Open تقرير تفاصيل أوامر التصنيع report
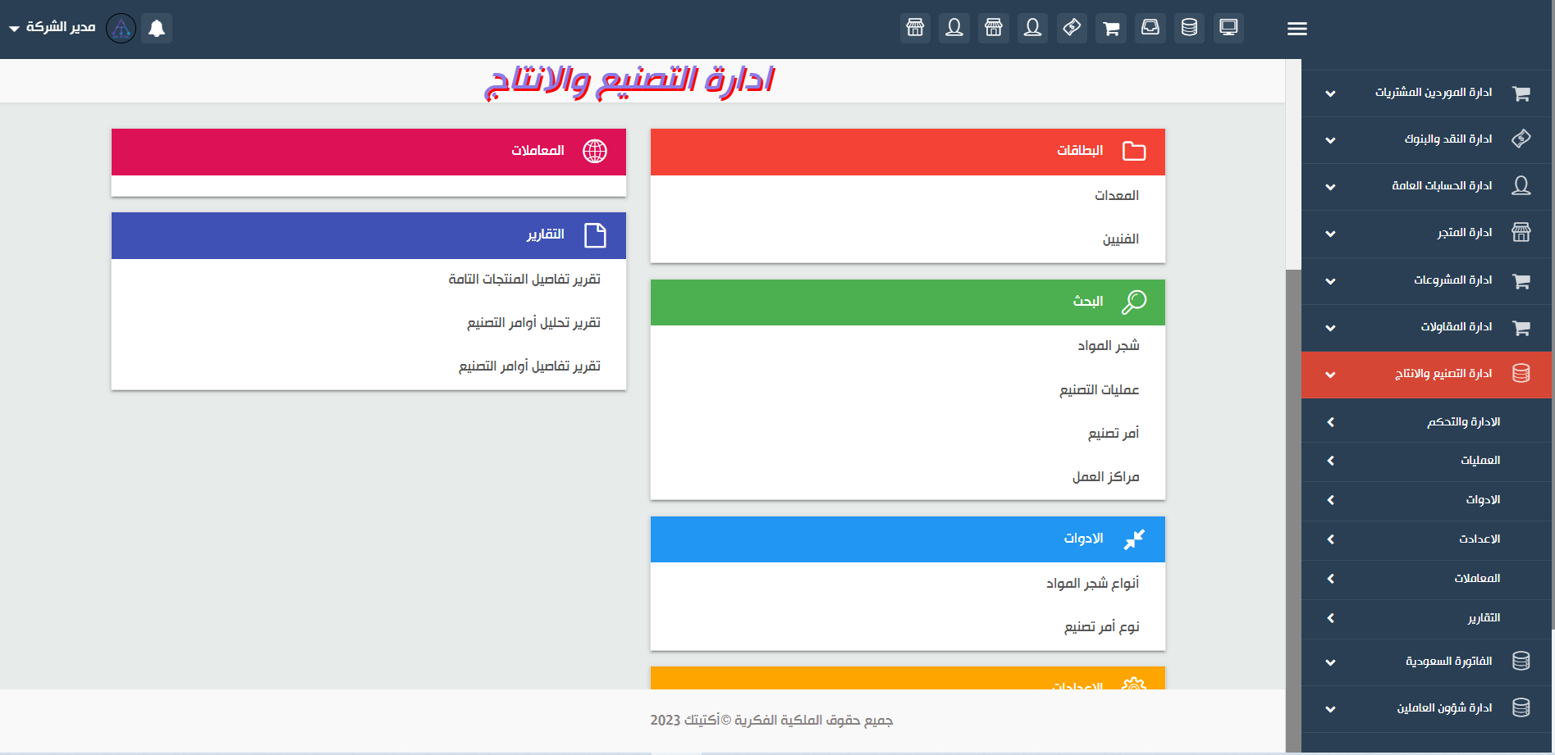The image size is (1555, 755). 529,366
